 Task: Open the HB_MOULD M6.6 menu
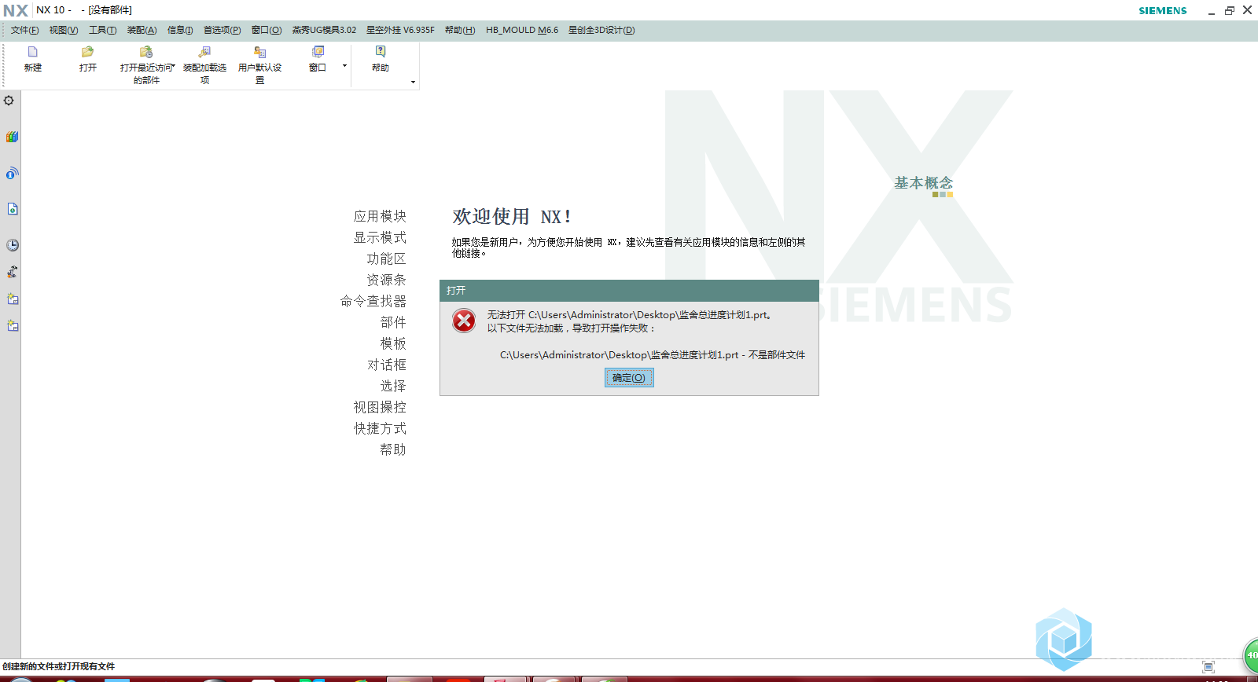[x=522, y=30]
